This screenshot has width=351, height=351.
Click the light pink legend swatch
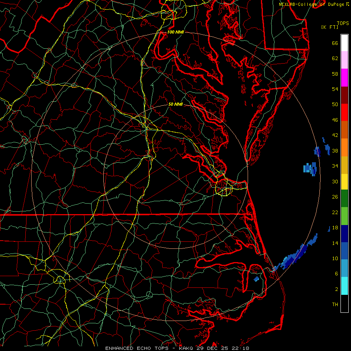coord(344,60)
